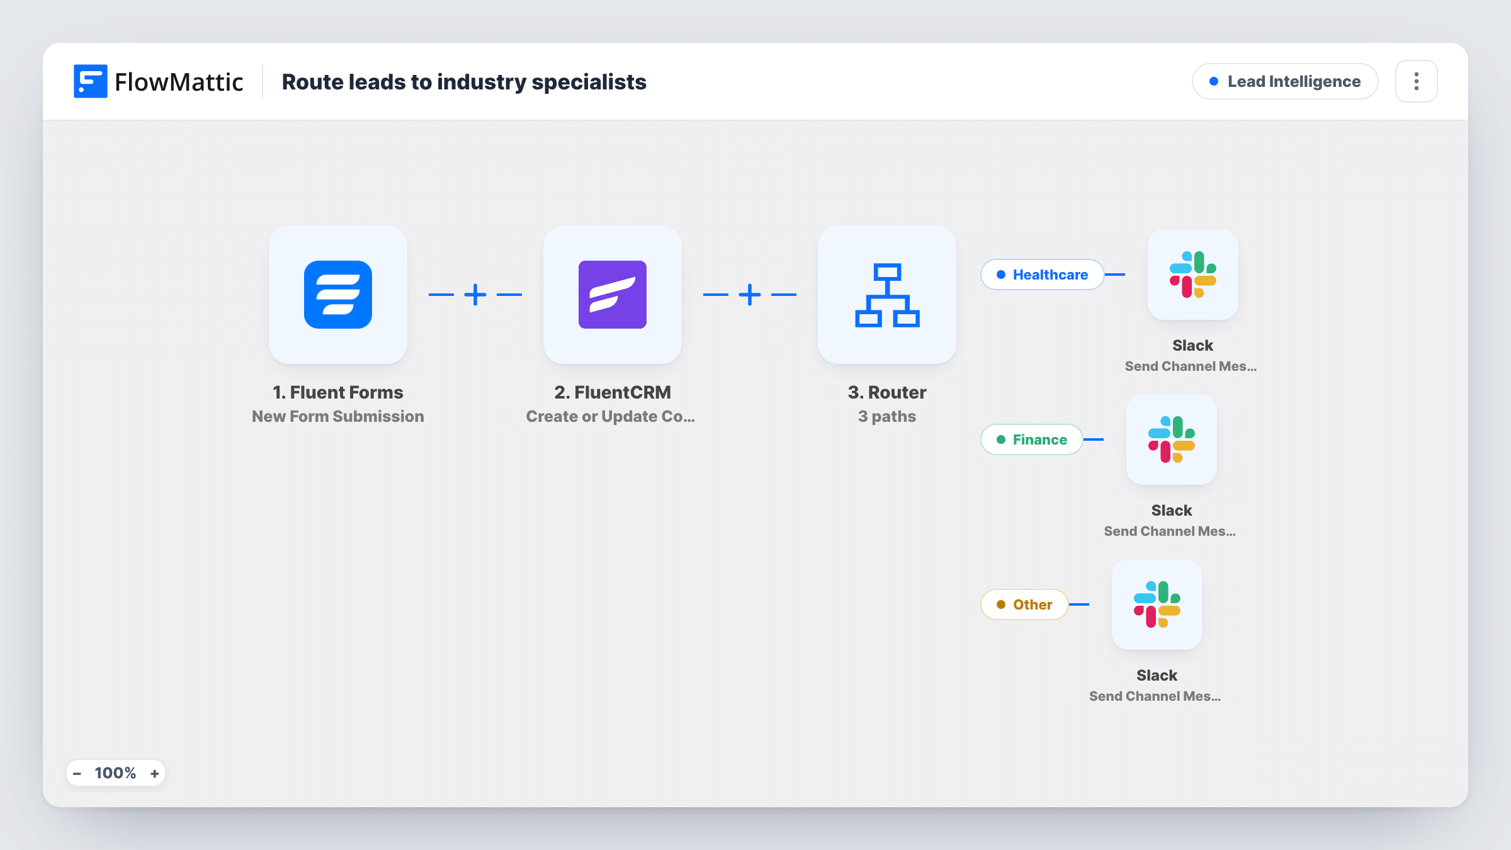Select the Healthcare route label

pos(1043,275)
